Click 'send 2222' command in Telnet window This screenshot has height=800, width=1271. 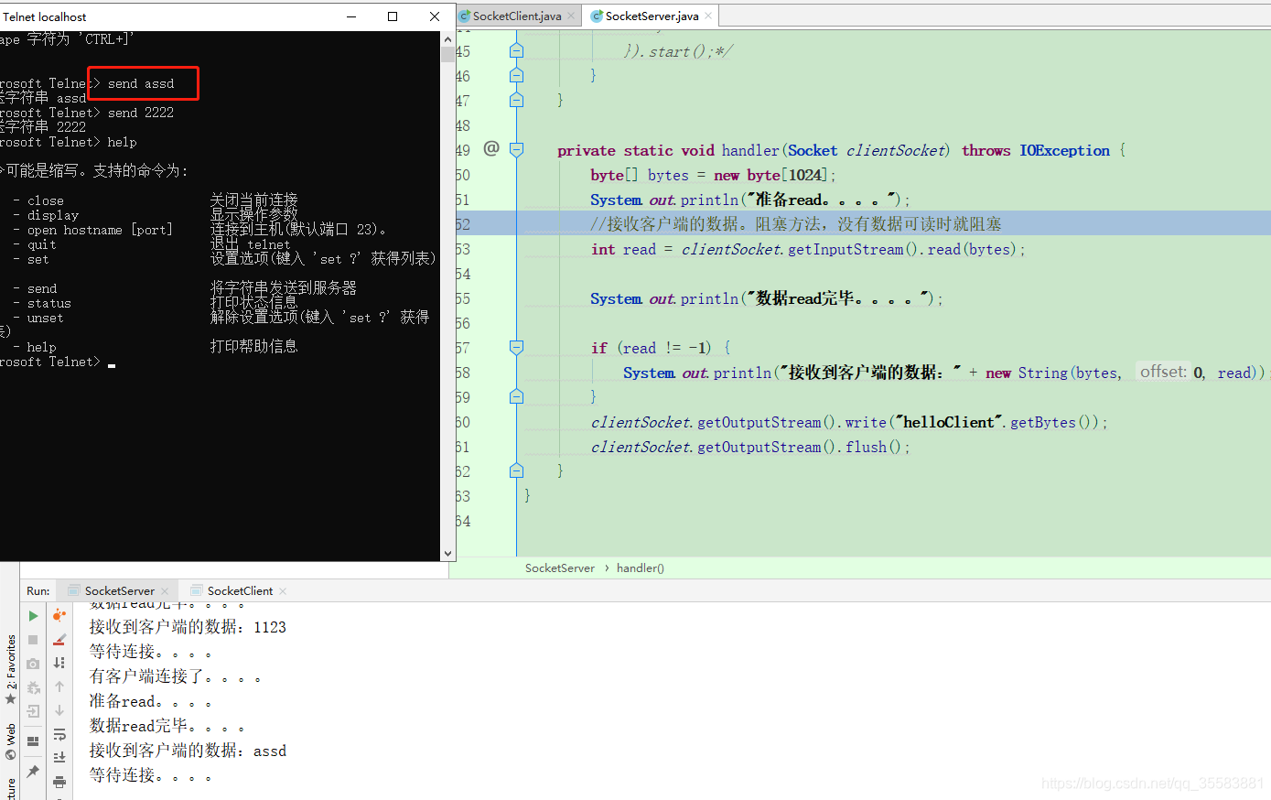click(141, 113)
